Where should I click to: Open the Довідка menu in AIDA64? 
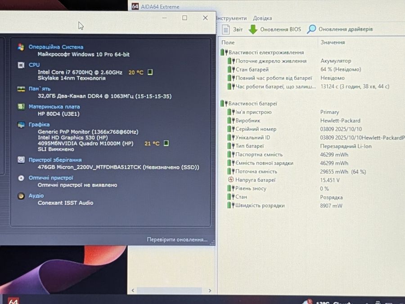(x=262, y=18)
